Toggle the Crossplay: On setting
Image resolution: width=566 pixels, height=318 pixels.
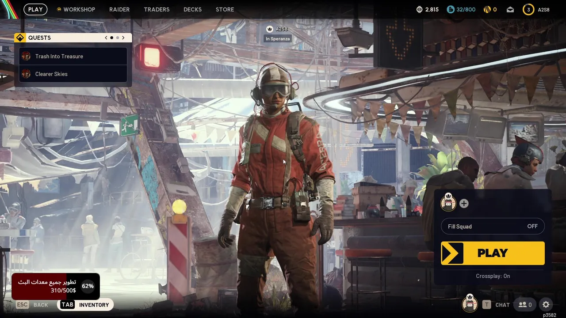pyautogui.click(x=493, y=276)
